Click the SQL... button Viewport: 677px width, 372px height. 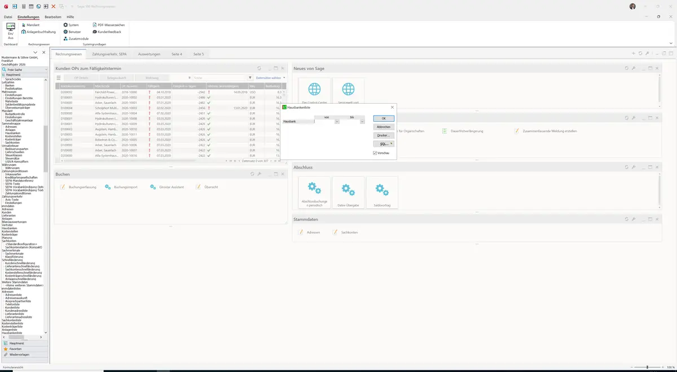pos(384,144)
